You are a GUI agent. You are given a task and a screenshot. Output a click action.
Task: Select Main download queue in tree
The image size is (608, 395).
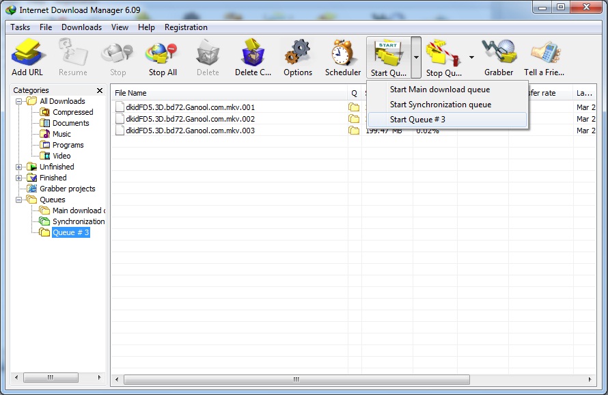[x=79, y=210]
